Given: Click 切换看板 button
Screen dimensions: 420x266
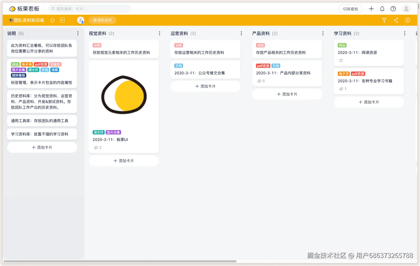Looking at the screenshot, I should [350, 9].
